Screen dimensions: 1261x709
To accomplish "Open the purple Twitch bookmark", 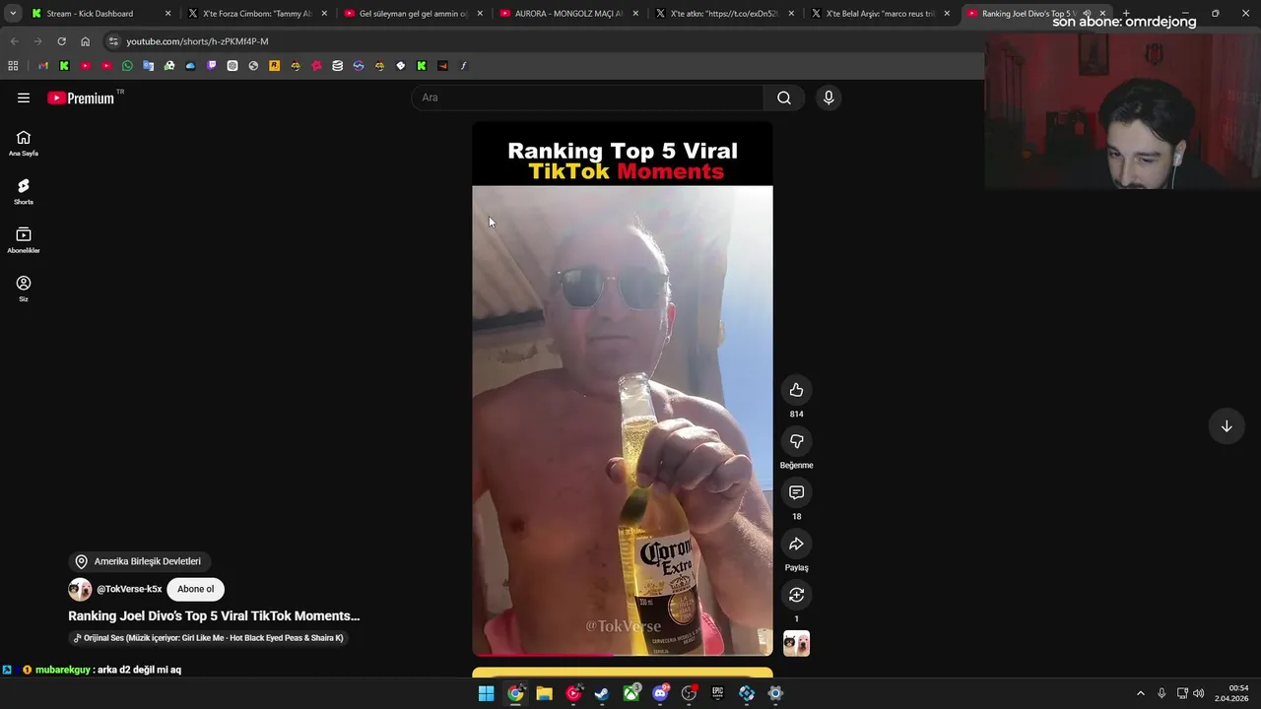I will (211, 66).
